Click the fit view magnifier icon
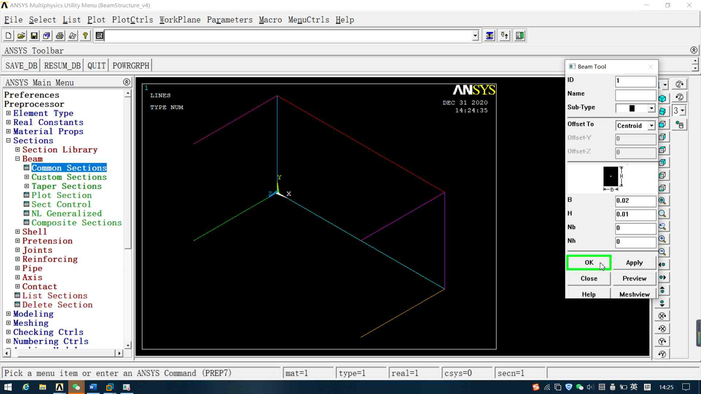701x394 pixels. [662, 201]
